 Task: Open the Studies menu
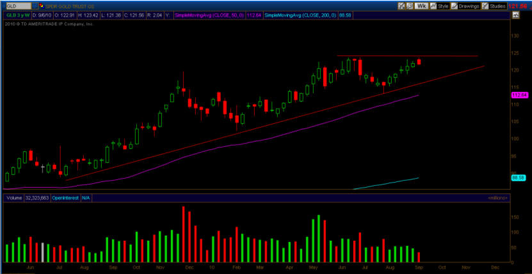pyautogui.click(x=494, y=6)
